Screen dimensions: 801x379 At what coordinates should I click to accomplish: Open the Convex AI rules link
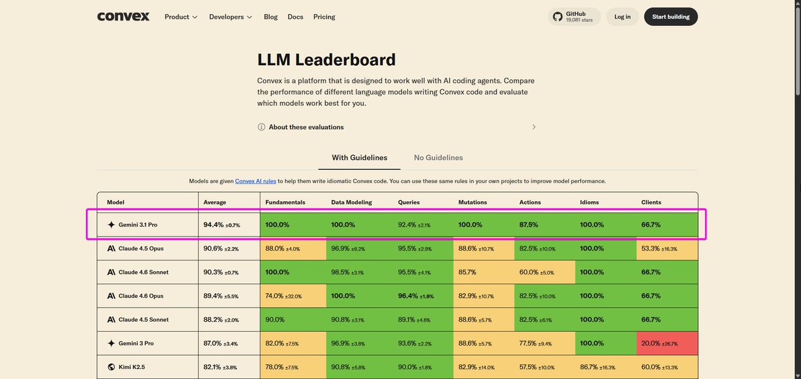click(x=256, y=181)
